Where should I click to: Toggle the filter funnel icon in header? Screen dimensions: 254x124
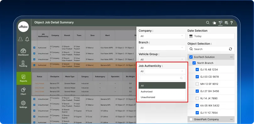(220, 23)
